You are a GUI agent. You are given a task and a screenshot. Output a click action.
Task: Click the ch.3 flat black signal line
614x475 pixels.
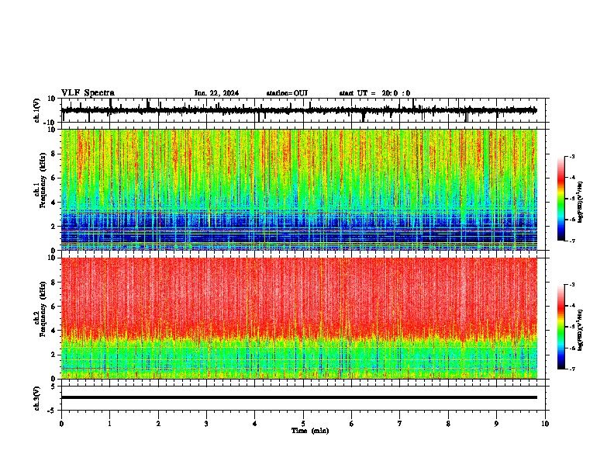[299, 397]
